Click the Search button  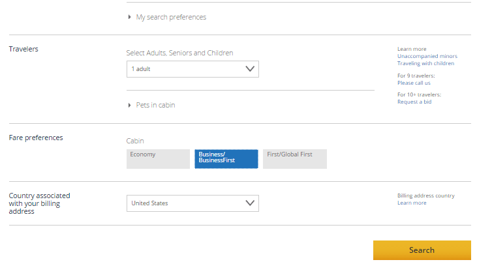click(x=422, y=250)
